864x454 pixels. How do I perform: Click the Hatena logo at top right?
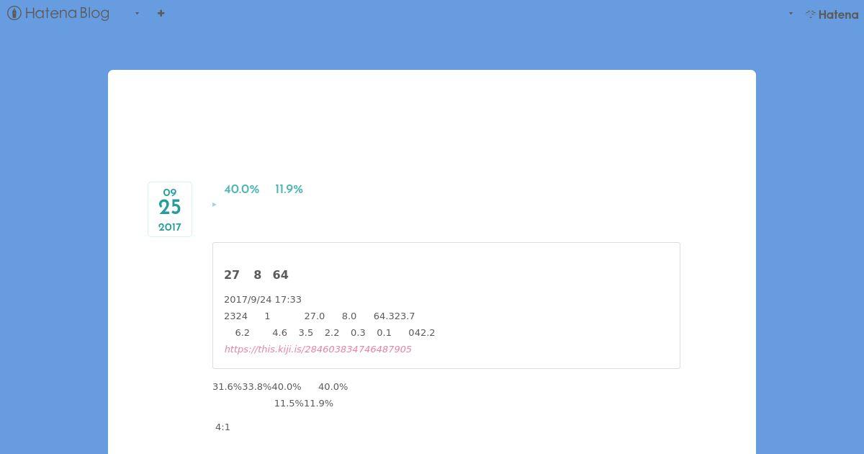point(832,14)
